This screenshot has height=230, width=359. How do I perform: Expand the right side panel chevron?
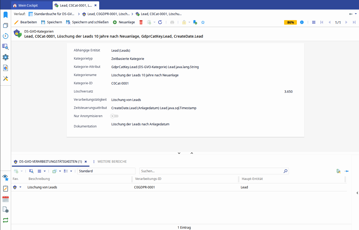point(357,193)
